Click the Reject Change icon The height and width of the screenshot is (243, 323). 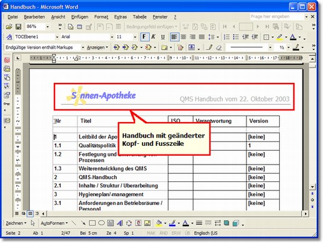pos(148,47)
